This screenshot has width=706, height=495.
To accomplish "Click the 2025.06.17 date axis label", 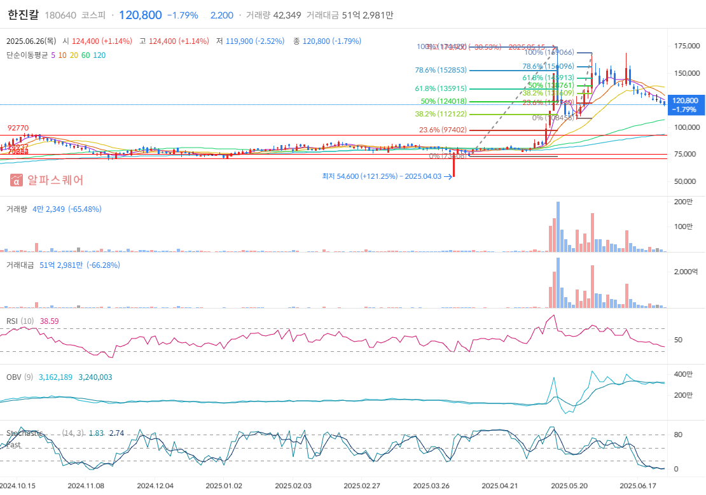I will [x=638, y=486].
